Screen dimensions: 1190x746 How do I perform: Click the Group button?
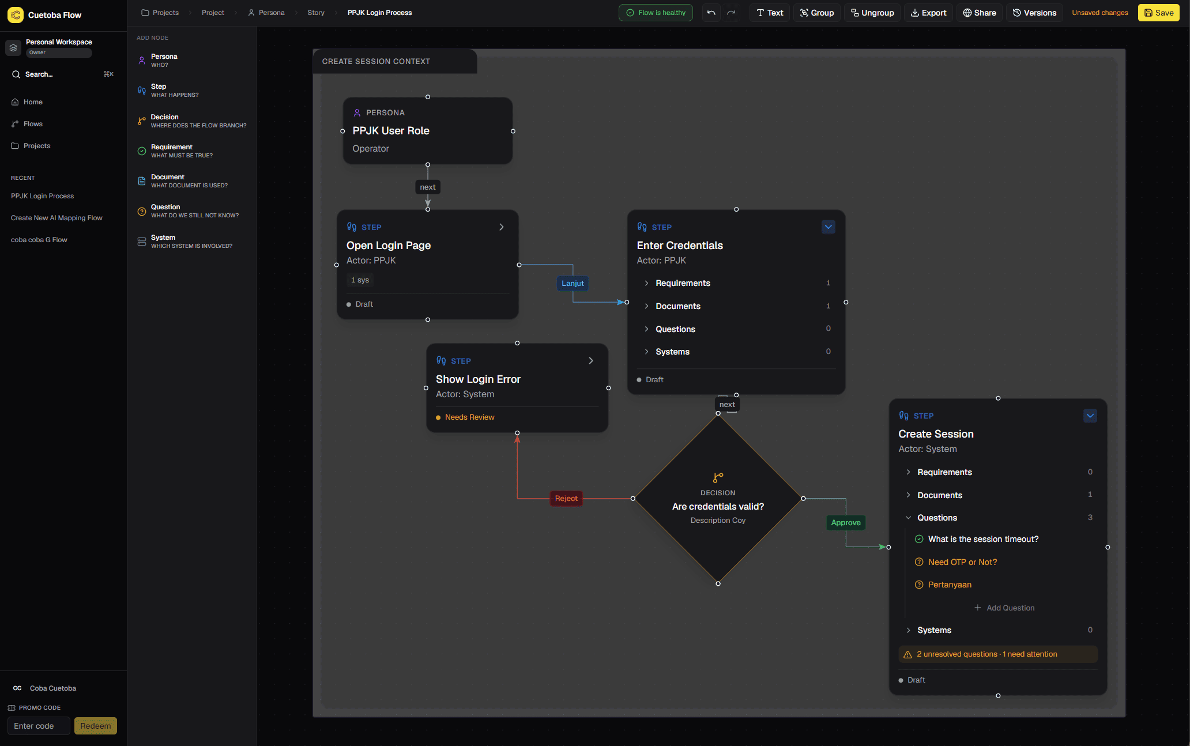coord(816,13)
